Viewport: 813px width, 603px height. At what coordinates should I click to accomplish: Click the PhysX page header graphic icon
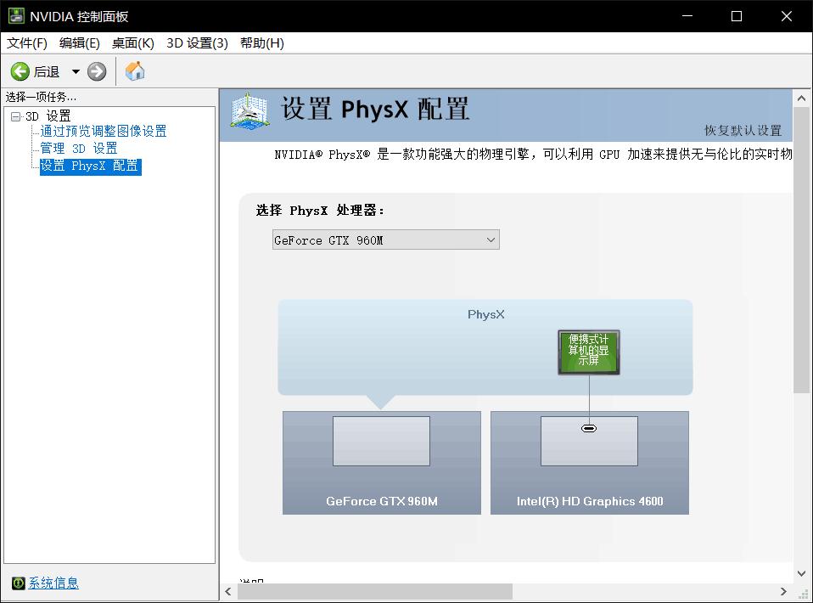point(249,112)
